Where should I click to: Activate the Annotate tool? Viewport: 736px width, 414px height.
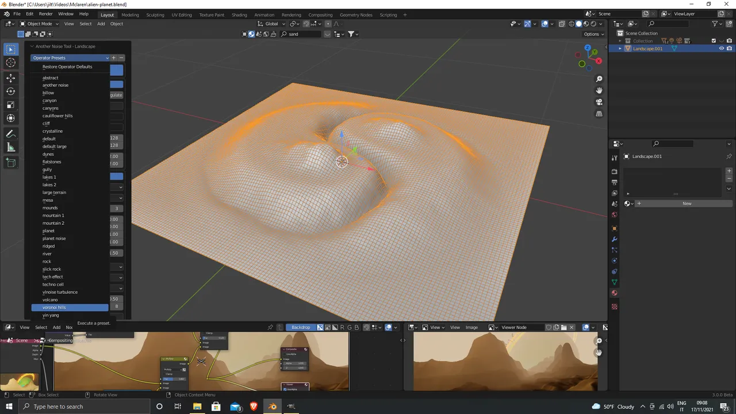pos(11,133)
